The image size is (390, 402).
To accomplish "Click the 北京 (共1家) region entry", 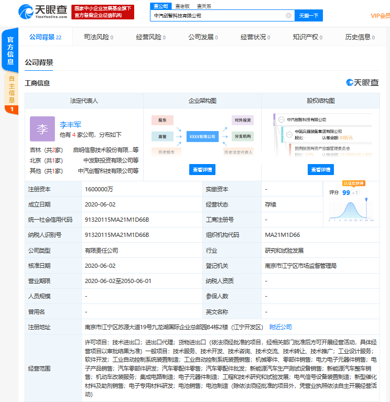I will [46, 160].
